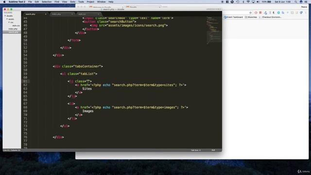311x175 pixels.
Task: Open the Wi-Fi menu bar icon
Action: pyautogui.click(x=248, y=2)
